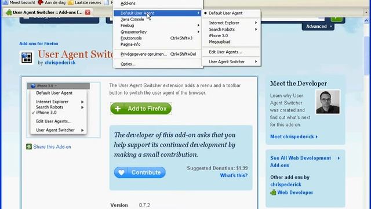This screenshot has width=371, height=209.
Task: Click the tab bar list-all-tabs arrow
Action: tap(366, 12)
